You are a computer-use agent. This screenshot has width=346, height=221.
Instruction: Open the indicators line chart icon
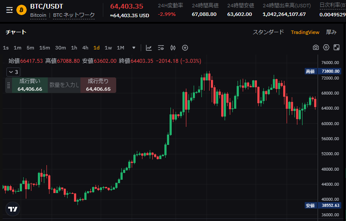pos(149,48)
